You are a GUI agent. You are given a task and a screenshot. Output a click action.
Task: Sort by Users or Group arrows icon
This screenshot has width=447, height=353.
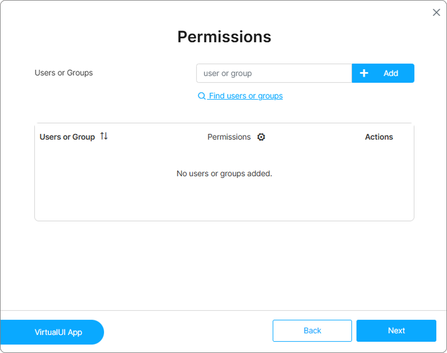[104, 136]
